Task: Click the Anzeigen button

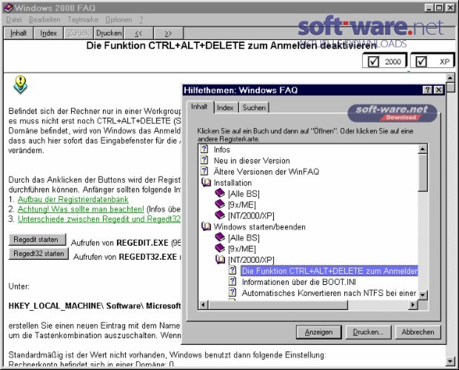Action: pyautogui.click(x=318, y=332)
